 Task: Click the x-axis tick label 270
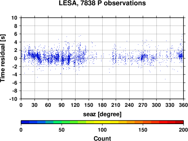(x=143, y=105)
